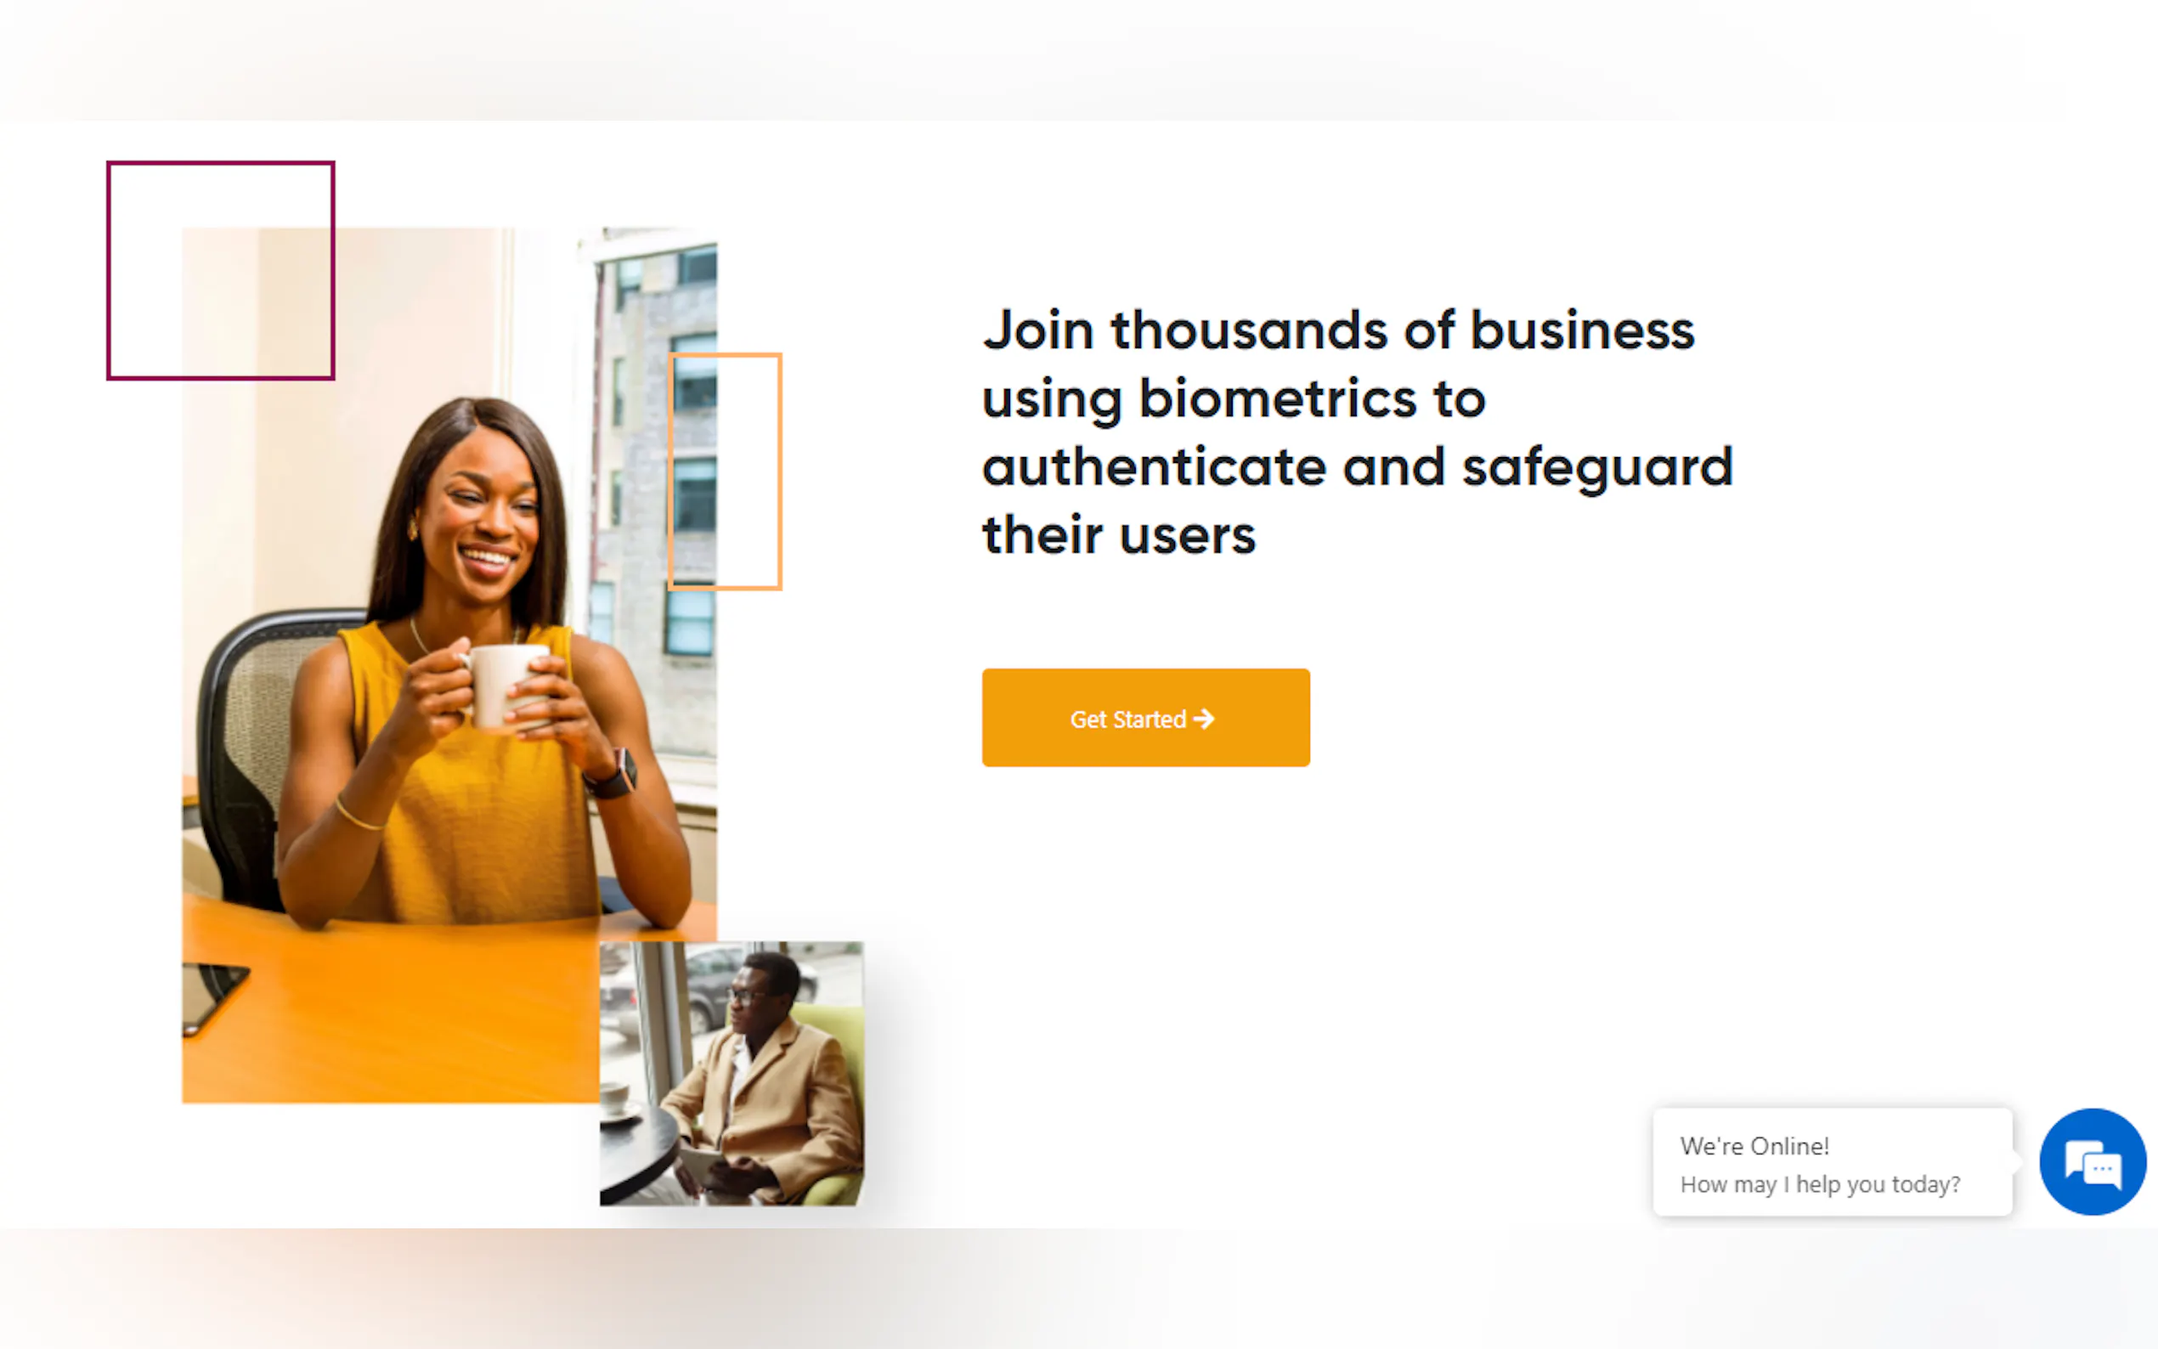Click the orange rectangle outline decoration
This screenshot has width=2158, height=1349.
[725, 471]
